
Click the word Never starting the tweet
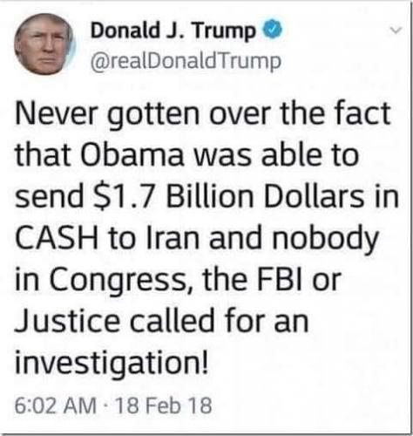point(56,114)
